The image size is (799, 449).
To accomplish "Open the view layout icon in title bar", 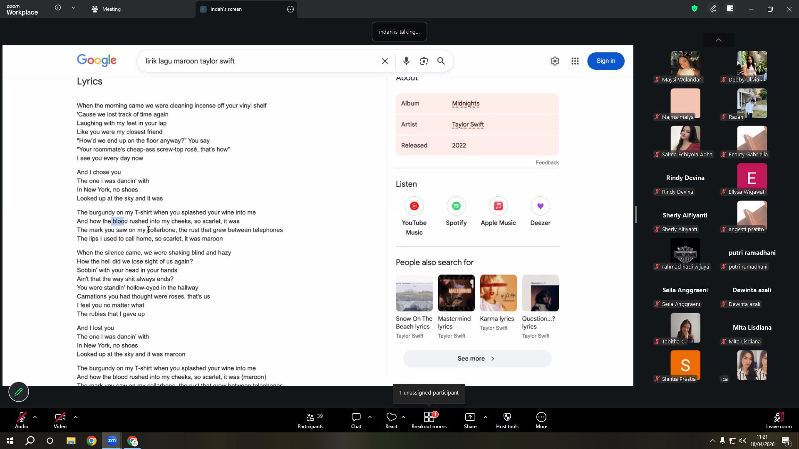I will click(730, 8).
